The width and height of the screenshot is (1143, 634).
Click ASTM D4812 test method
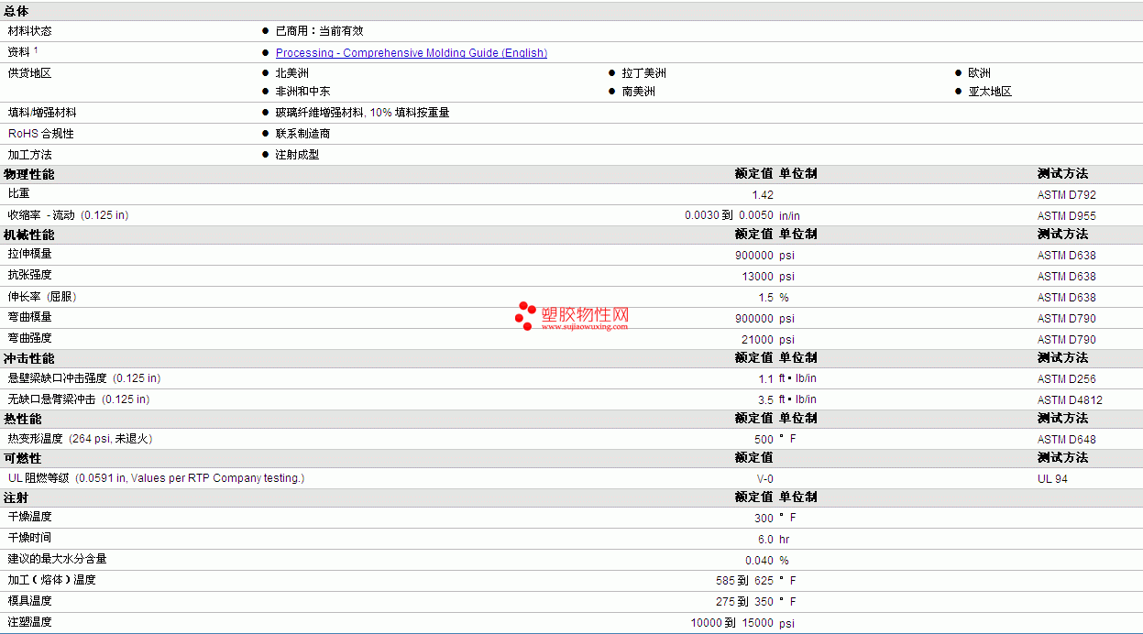tap(1071, 400)
